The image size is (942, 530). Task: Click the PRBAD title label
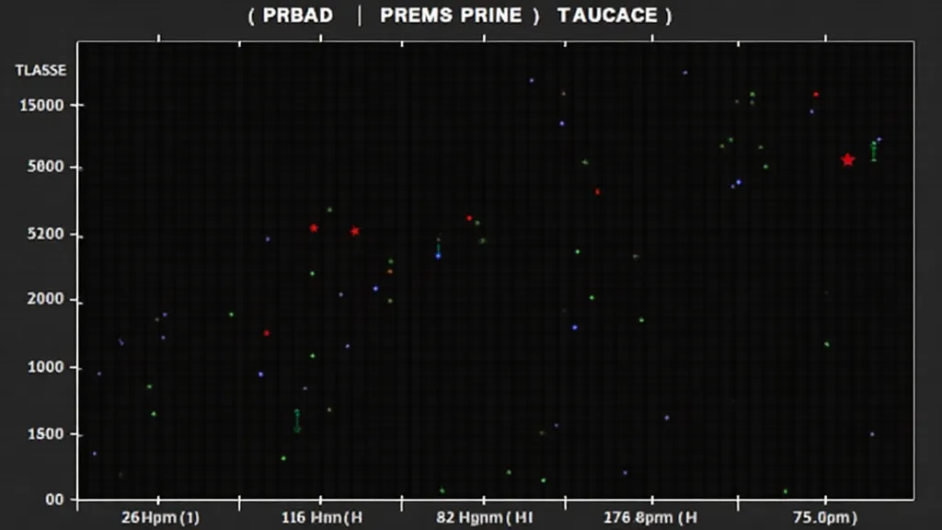click(x=297, y=15)
